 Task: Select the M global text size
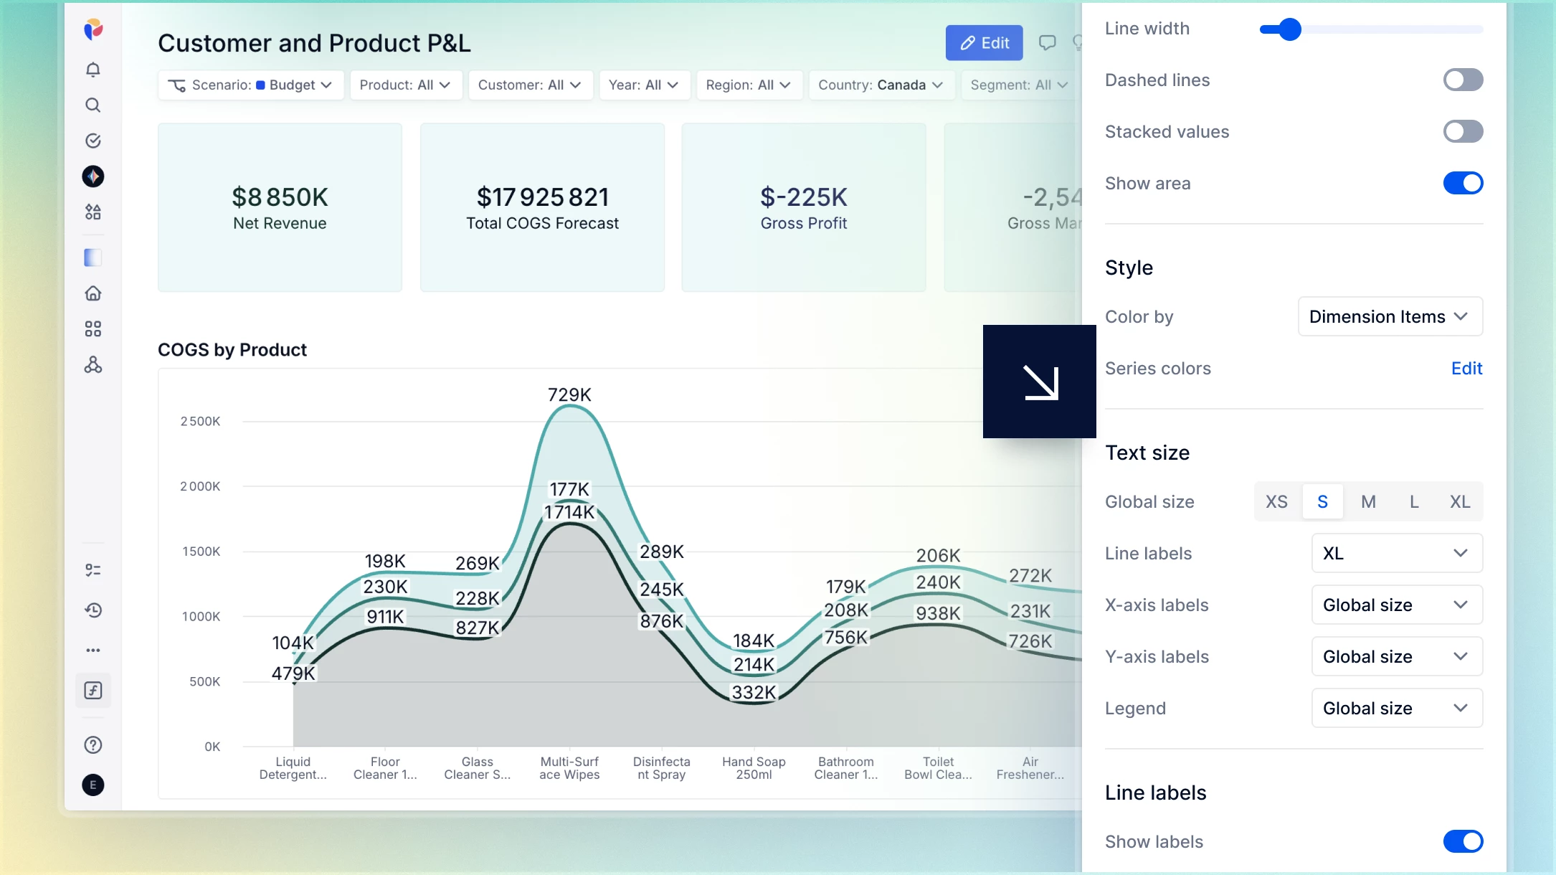tap(1368, 501)
